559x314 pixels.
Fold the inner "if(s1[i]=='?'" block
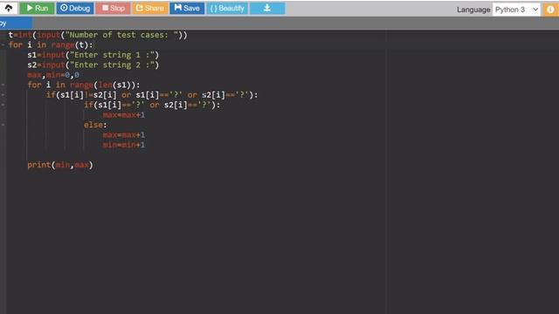(3, 105)
